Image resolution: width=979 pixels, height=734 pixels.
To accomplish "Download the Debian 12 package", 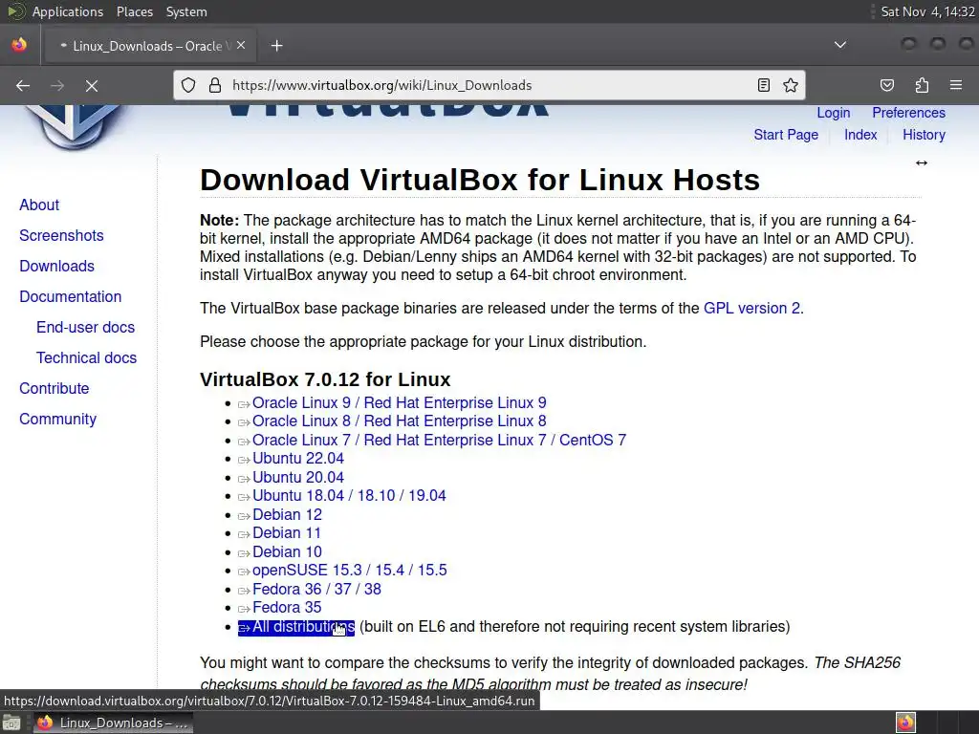I will (x=287, y=515).
